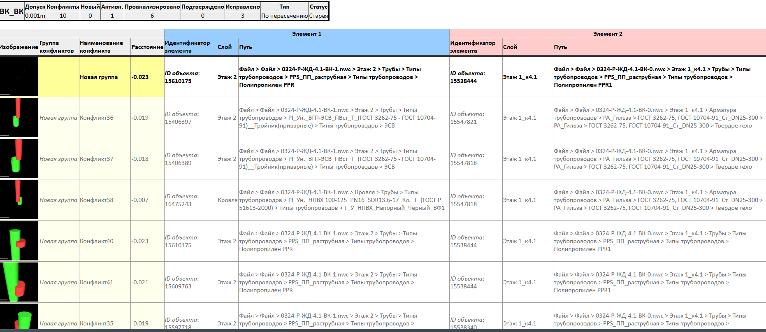Click the bold Element 2 path Полипропилен PPR1
This screenshot has width=766, height=332.
click(x=652, y=77)
